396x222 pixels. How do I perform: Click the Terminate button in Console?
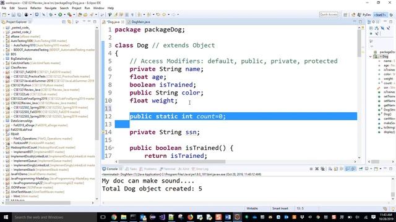311,169
